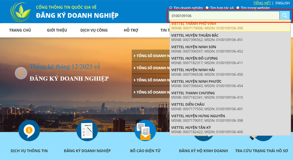Choose suggestion VIETTEL HUYỆN TÂN KỲ

tap(230, 130)
